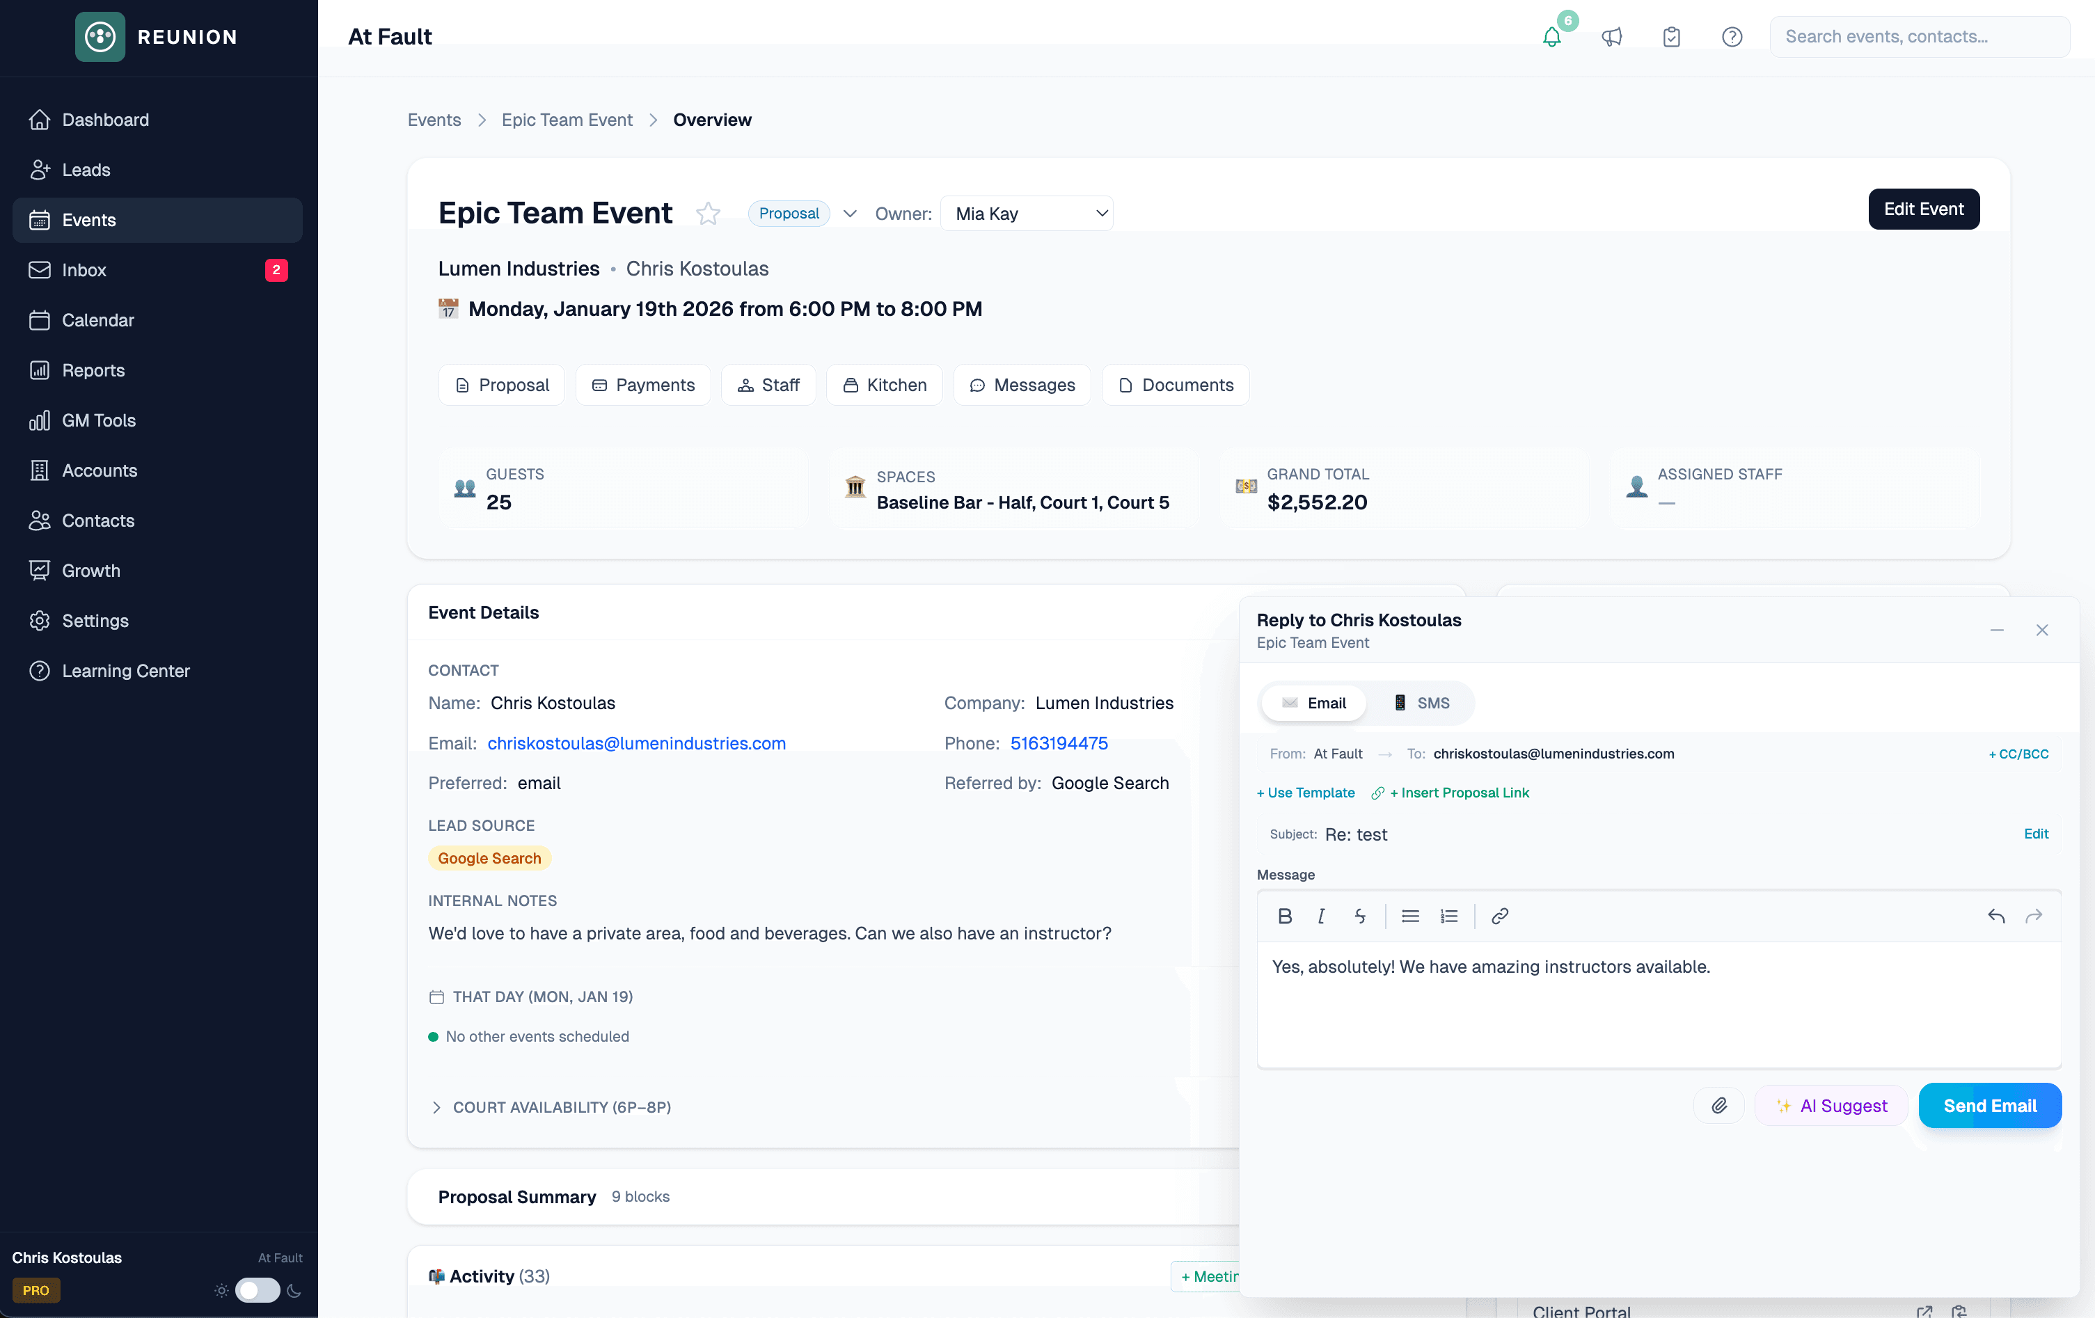Expand the Proposal status chevron
Image resolution: width=2095 pixels, height=1318 pixels.
pyautogui.click(x=849, y=213)
